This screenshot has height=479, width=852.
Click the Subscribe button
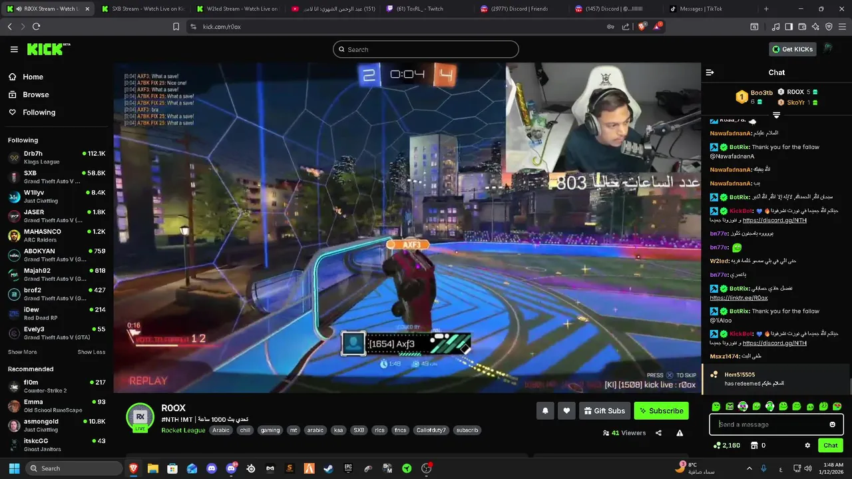(661, 411)
